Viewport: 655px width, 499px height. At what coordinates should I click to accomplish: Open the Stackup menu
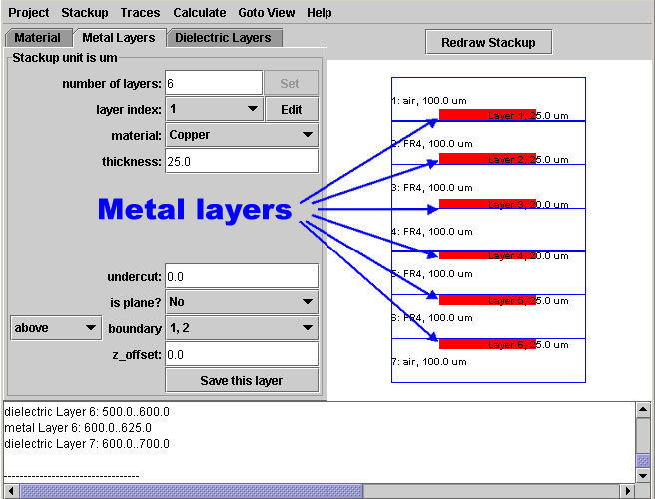point(85,13)
